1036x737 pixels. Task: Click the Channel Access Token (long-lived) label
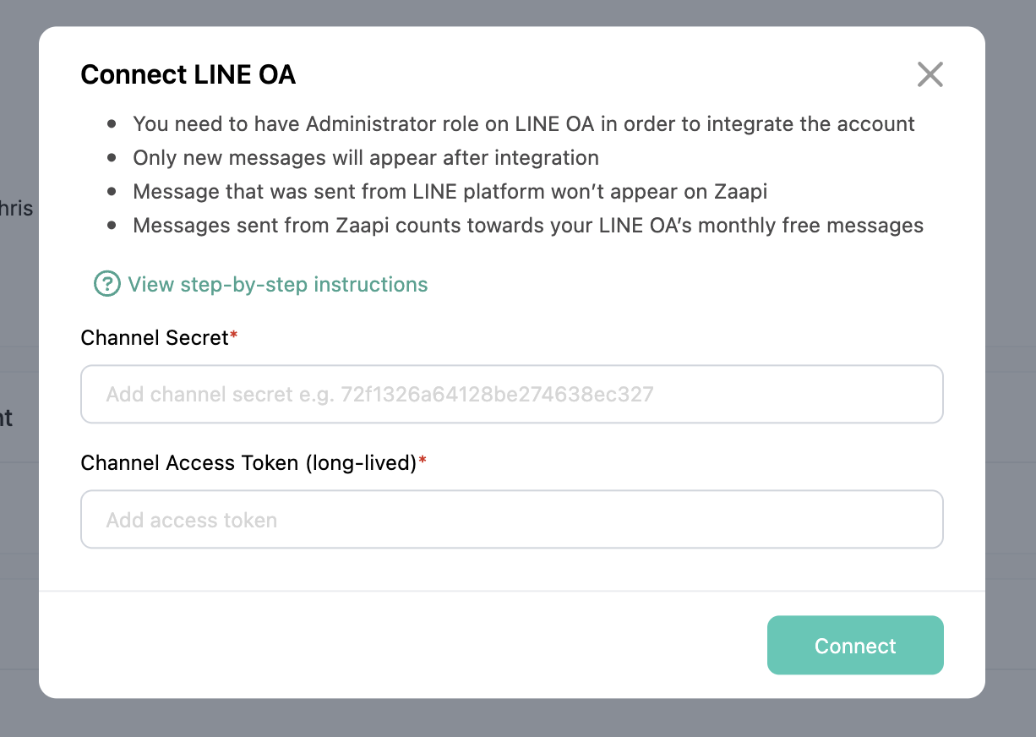[x=248, y=463]
